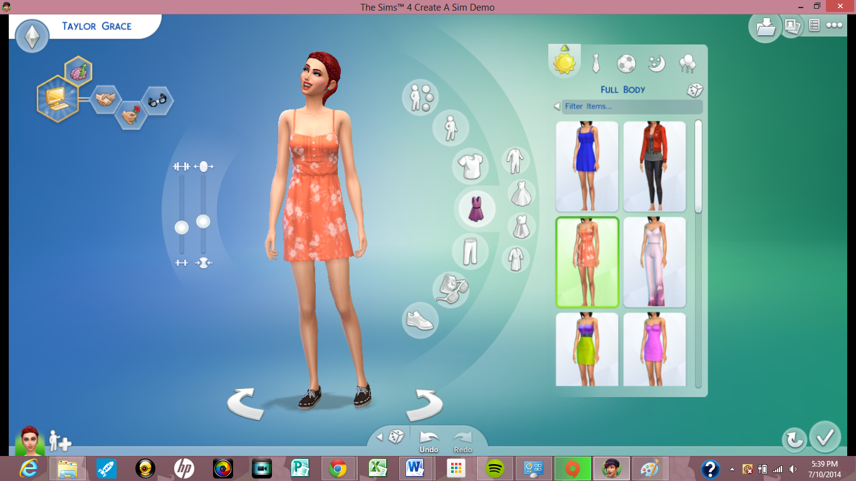Randomize outfit with the panel dice

(x=694, y=90)
